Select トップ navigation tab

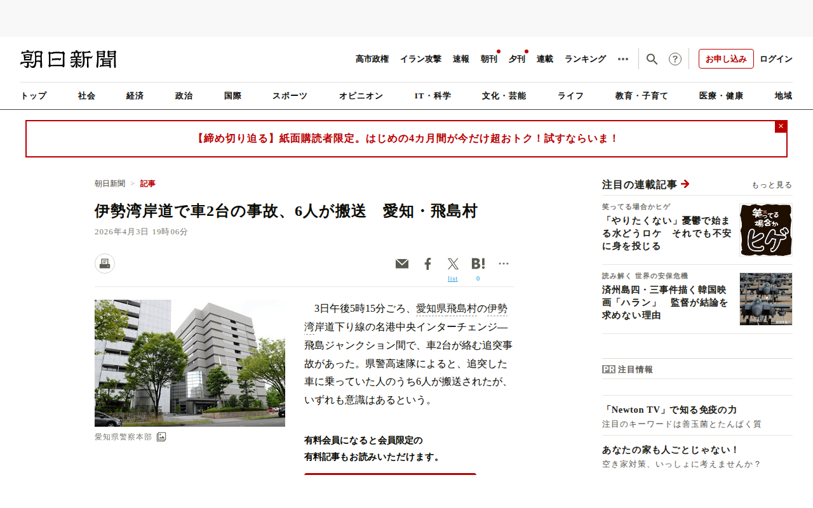pos(34,96)
